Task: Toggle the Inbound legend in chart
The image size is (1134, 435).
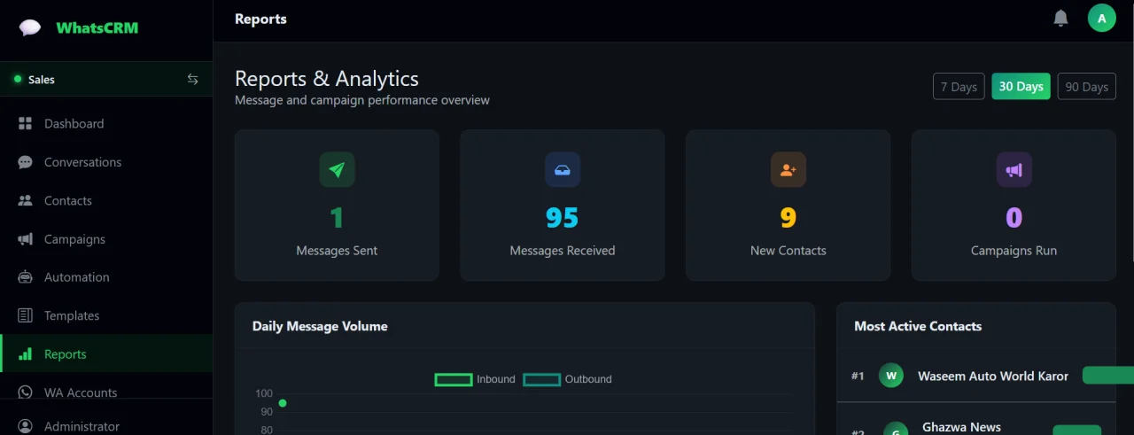Action: [475, 379]
